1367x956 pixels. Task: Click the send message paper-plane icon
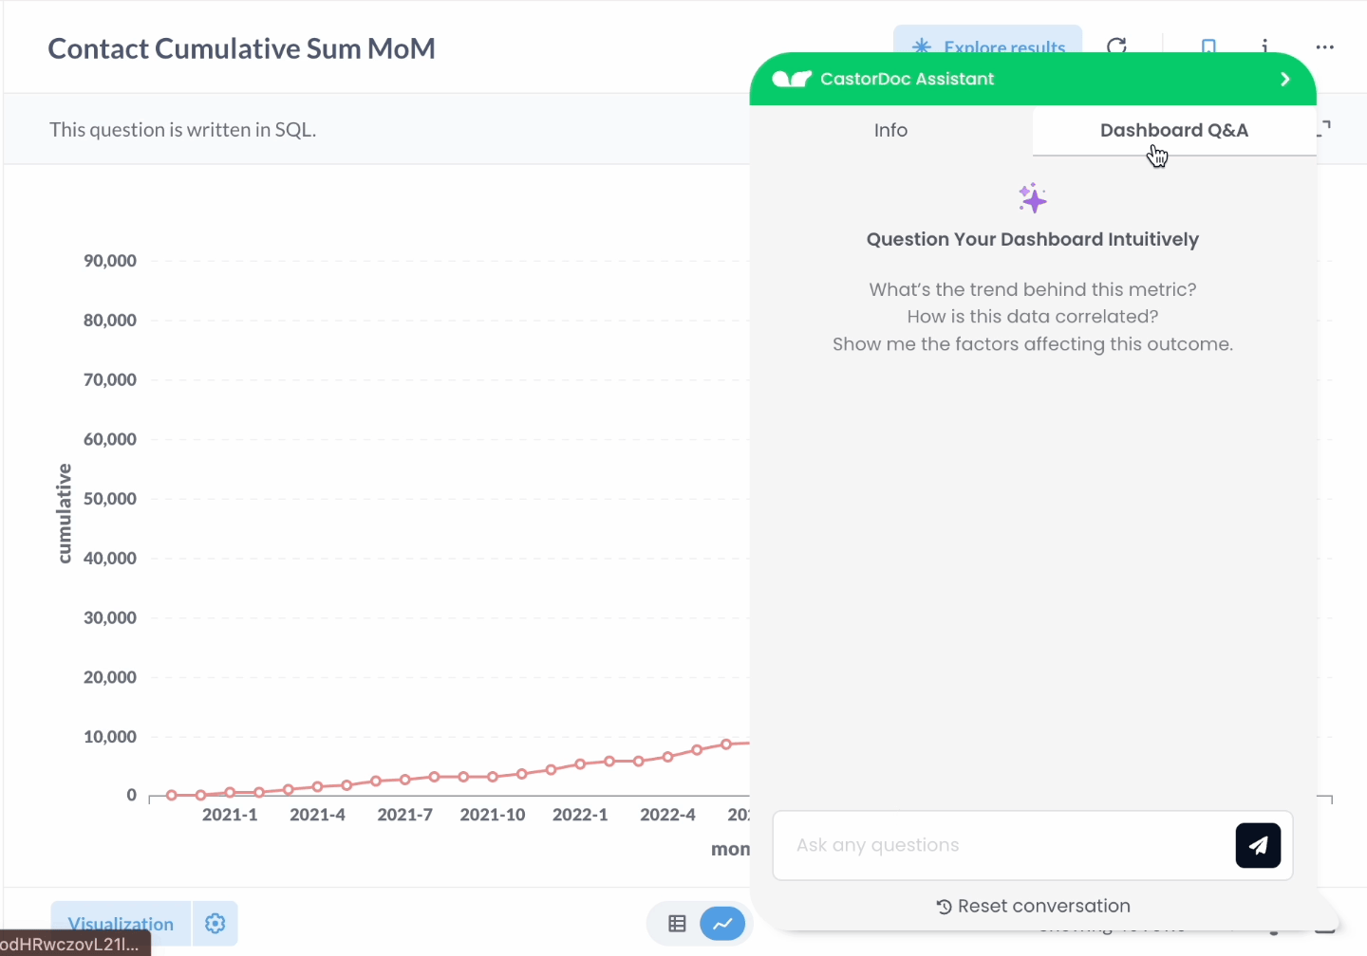tap(1258, 845)
